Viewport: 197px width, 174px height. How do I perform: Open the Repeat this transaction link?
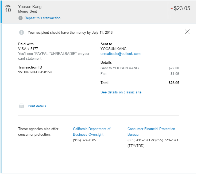pos(43,18)
